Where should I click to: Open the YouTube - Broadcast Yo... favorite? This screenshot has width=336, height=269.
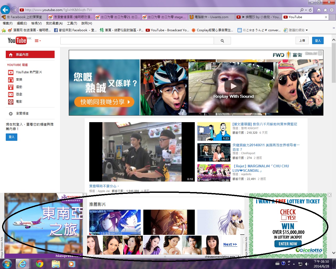167,30
